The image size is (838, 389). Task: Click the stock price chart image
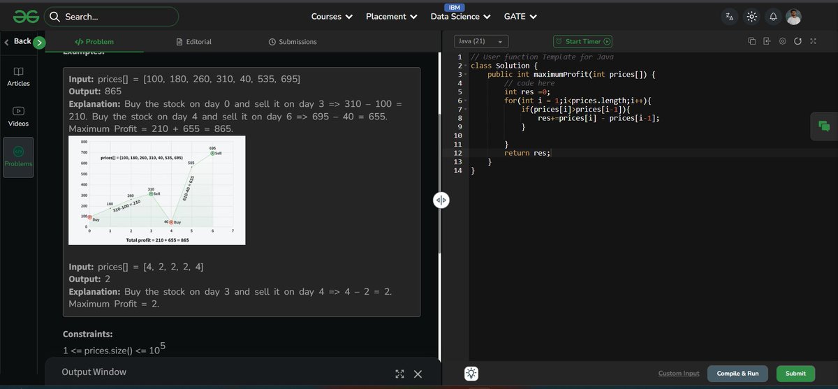(x=157, y=190)
